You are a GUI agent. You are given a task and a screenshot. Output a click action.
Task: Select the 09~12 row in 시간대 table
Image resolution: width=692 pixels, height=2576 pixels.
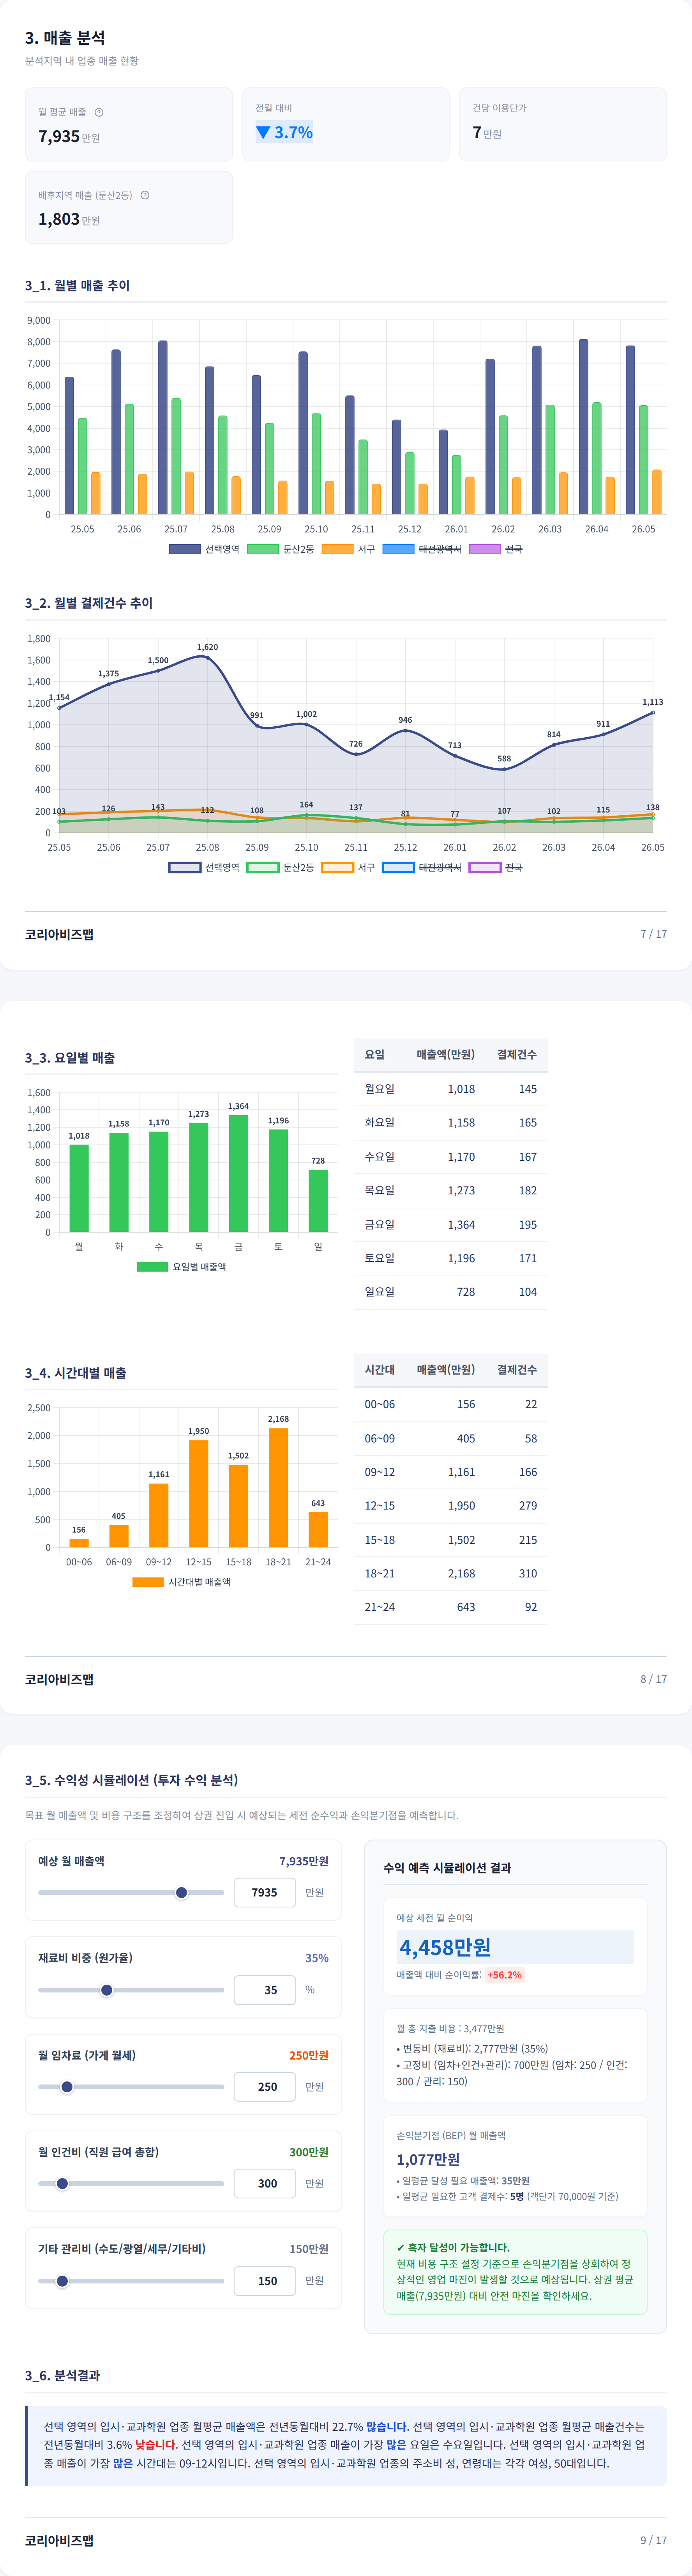[x=450, y=1472]
